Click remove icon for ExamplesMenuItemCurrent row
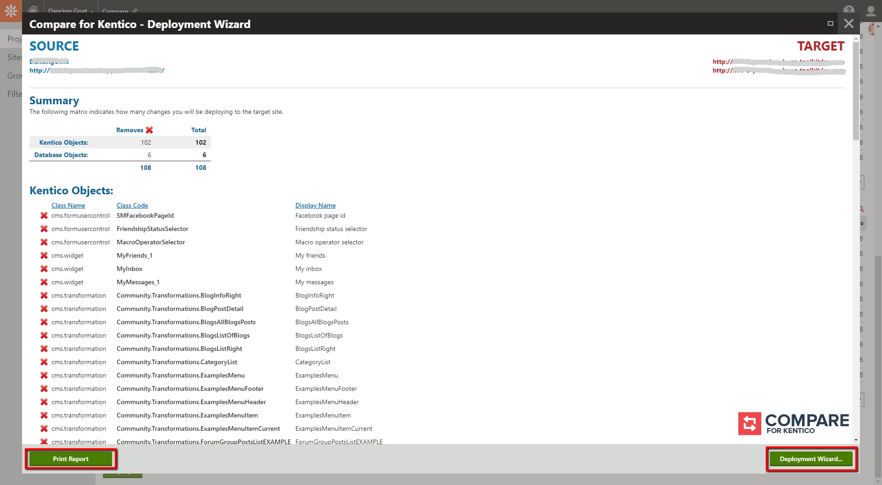Screen dimensions: 882x485 click(x=44, y=429)
